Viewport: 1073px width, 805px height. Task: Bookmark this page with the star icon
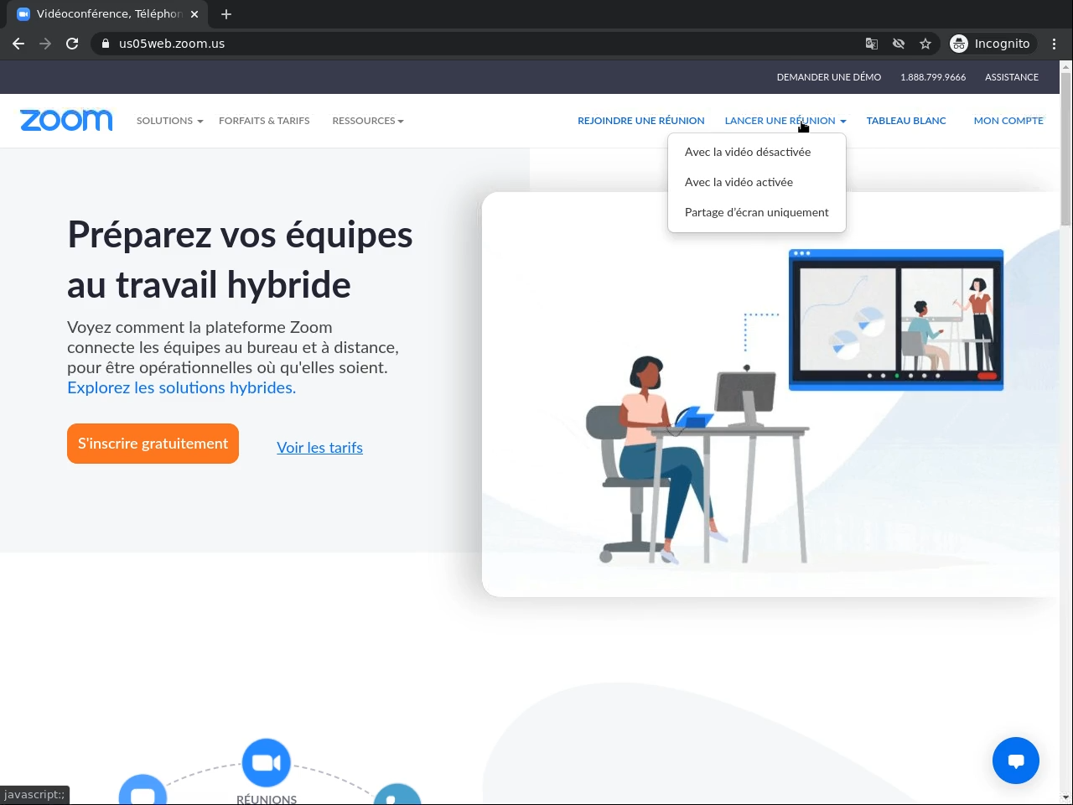pos(925,44)
